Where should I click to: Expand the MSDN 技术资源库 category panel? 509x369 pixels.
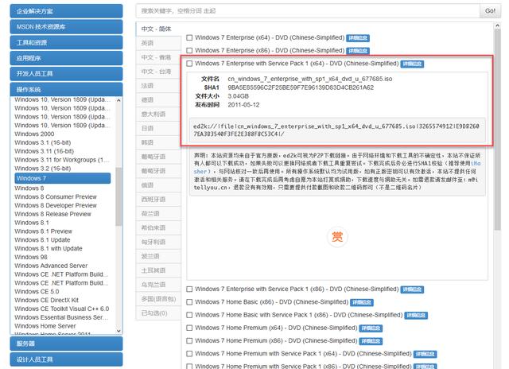[66, 26]
